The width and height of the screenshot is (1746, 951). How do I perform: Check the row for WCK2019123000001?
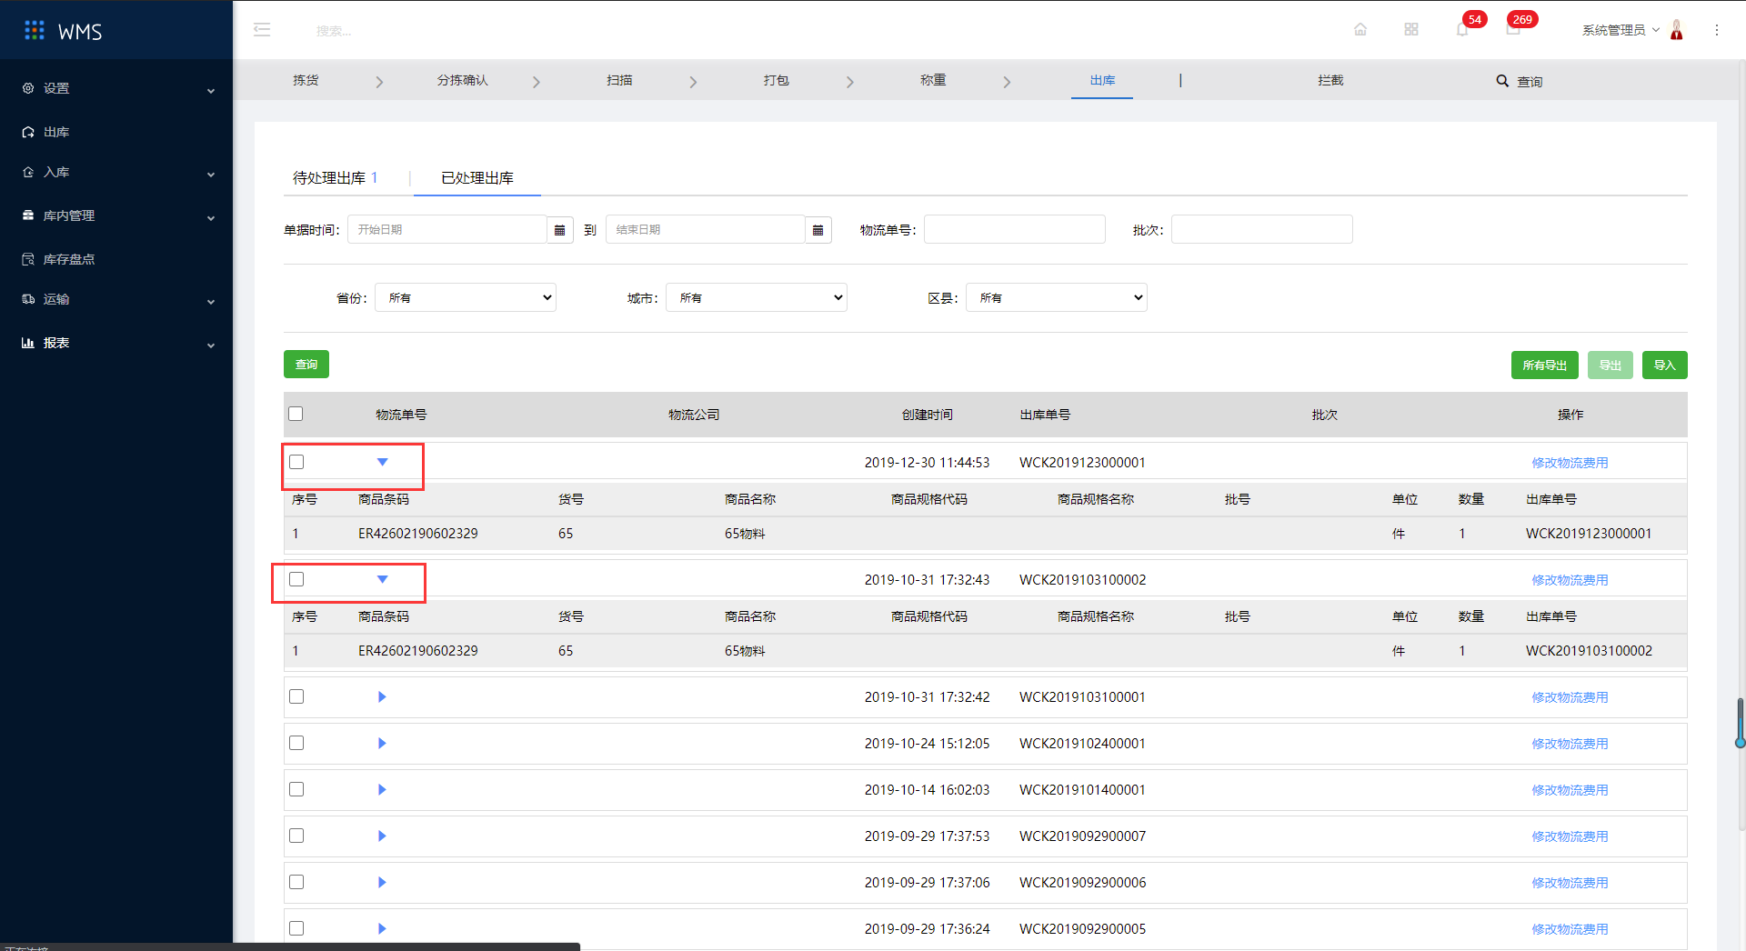296,462
